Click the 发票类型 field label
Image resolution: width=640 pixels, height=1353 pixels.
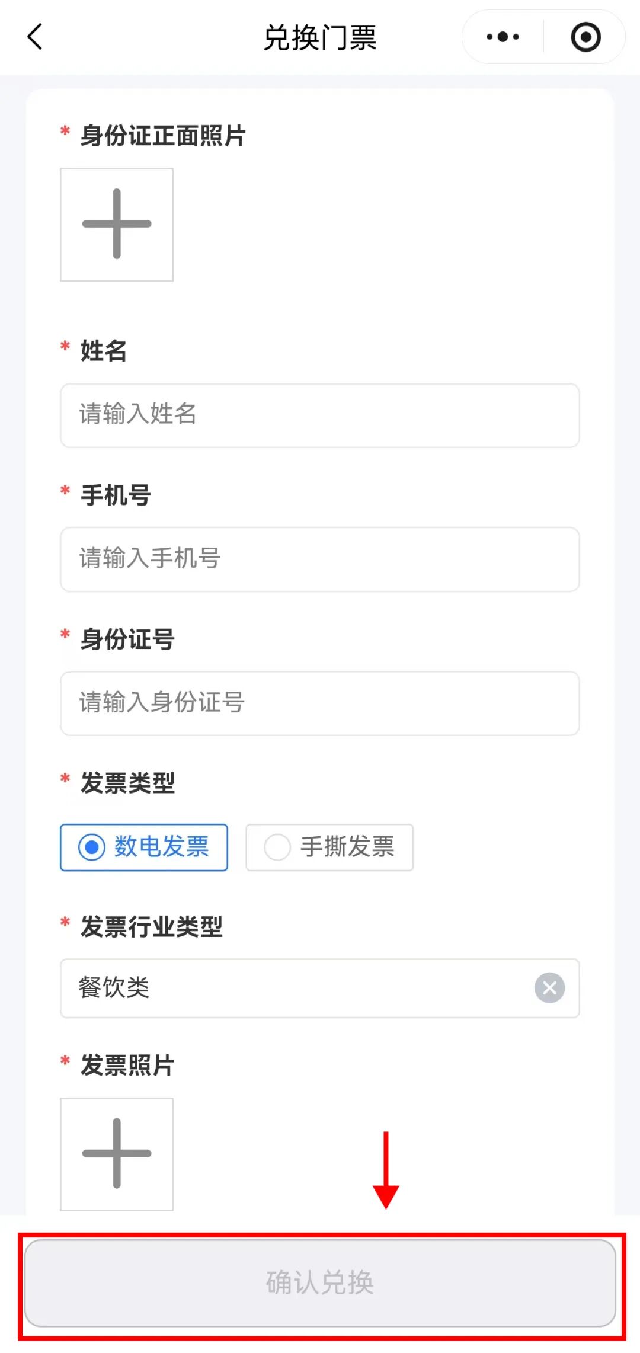coord(127,783)
